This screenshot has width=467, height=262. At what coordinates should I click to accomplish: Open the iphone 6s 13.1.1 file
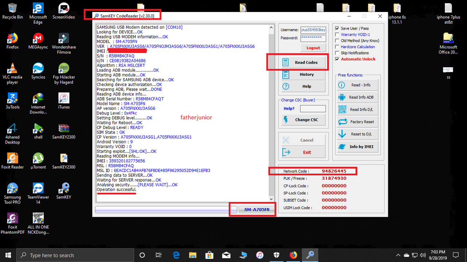[x=397, y=13]
